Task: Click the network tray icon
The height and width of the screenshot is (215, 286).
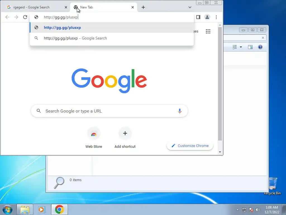Action: (x=244, y=210)
